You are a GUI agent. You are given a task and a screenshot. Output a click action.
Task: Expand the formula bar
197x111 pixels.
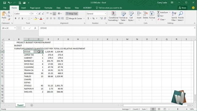coord(195,28)
